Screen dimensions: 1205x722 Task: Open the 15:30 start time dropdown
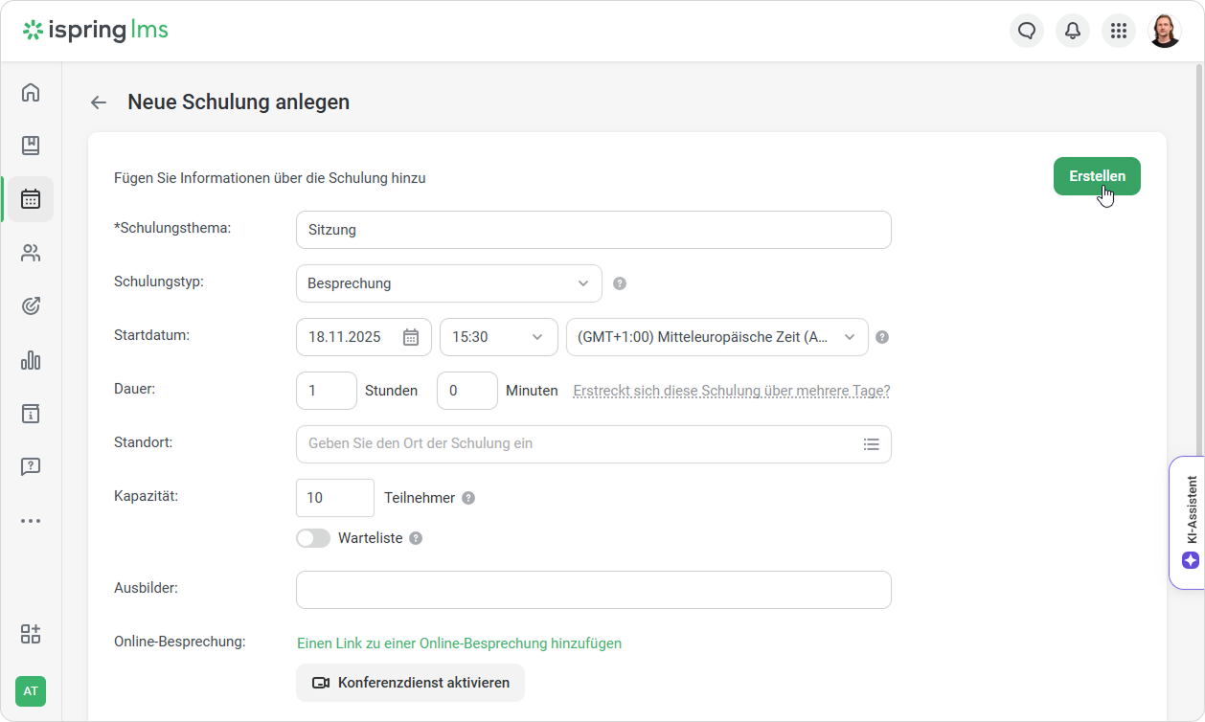[x=498, y=337]
